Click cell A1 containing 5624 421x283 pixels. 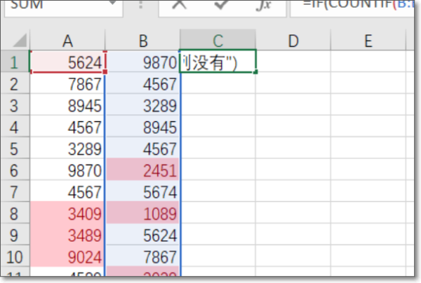click(x=68, y=62)
